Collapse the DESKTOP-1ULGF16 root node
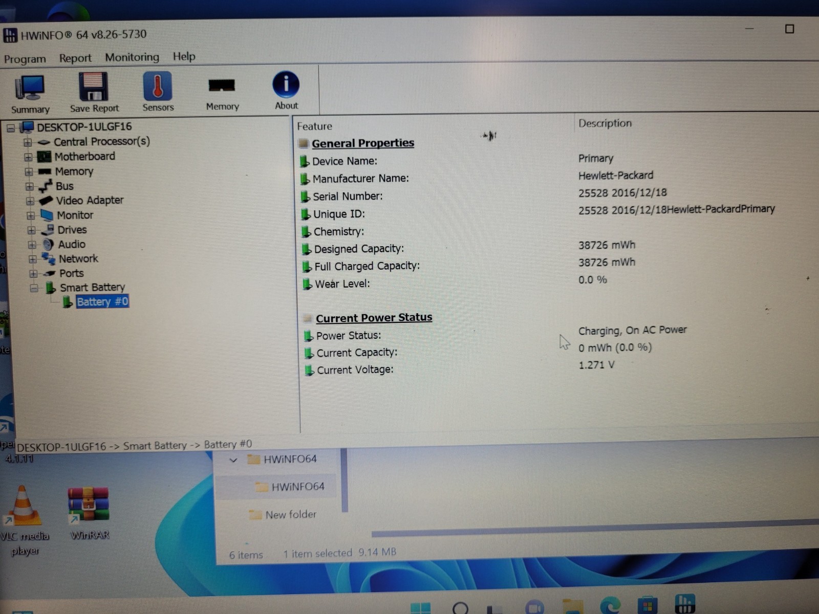 [11, 128]
